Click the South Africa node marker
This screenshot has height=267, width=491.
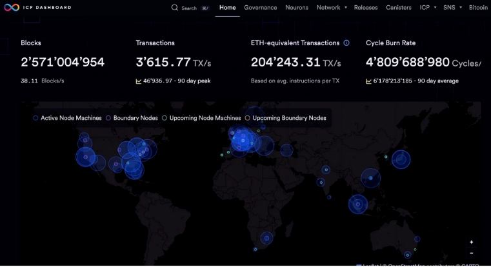(x=266, y=238)
